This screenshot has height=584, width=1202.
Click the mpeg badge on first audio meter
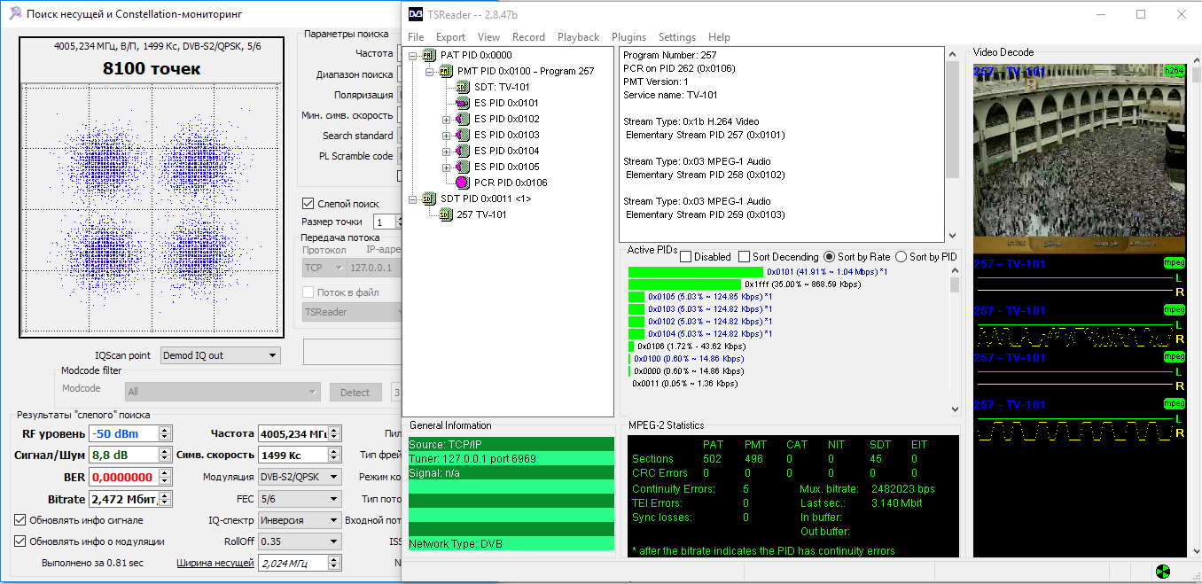[1175, 263]
